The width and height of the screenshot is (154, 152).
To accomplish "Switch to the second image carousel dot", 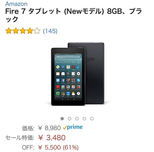I will tap(70, 119).
